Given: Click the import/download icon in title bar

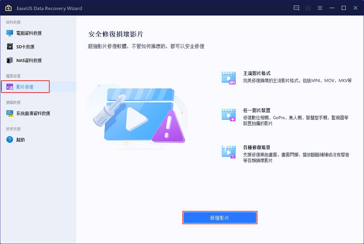Looking at the screenshot, I should click(x=308, y=8).
